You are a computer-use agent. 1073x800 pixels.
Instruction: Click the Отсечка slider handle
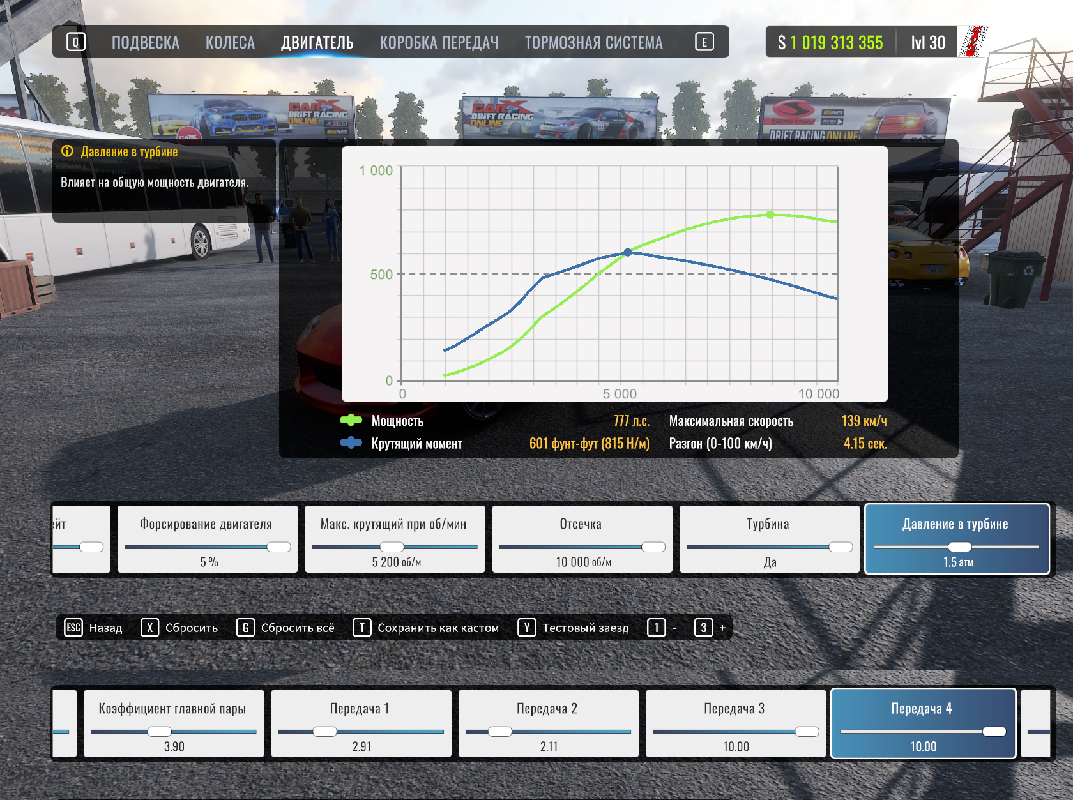click(x=653, y=547)
